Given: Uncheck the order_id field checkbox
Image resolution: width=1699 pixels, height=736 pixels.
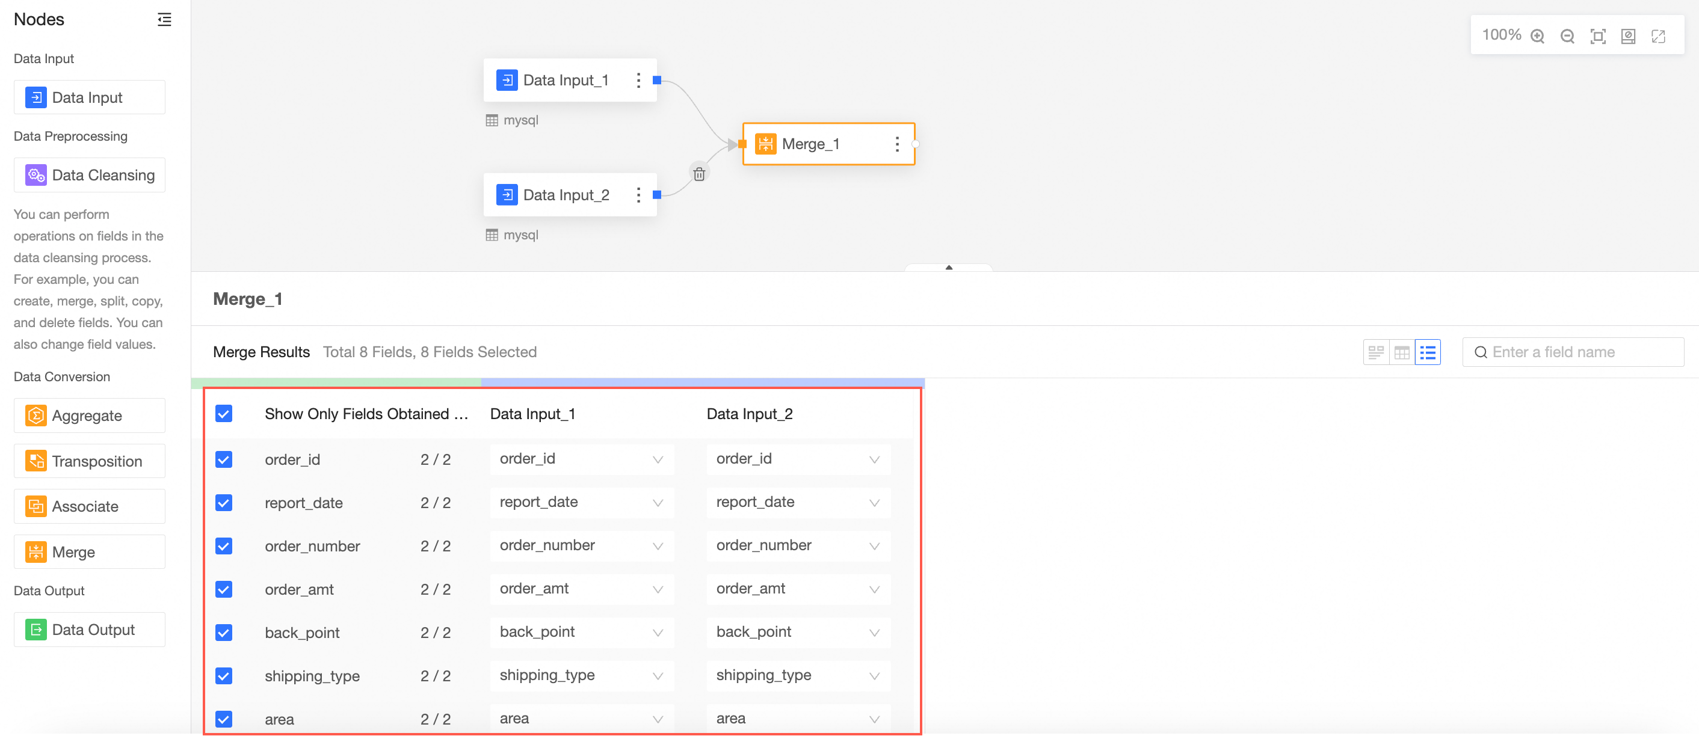Looking at the screenshot, I should [224, 459].
